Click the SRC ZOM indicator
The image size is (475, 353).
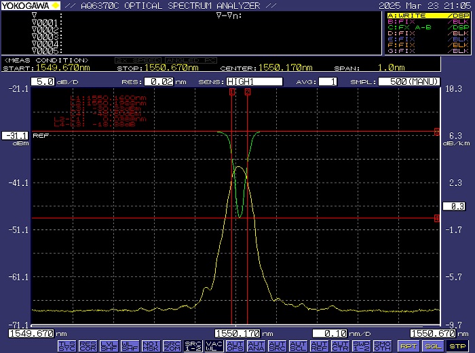click(x=172, y=346)
